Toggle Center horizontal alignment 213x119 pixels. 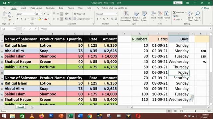coord(58,19)
